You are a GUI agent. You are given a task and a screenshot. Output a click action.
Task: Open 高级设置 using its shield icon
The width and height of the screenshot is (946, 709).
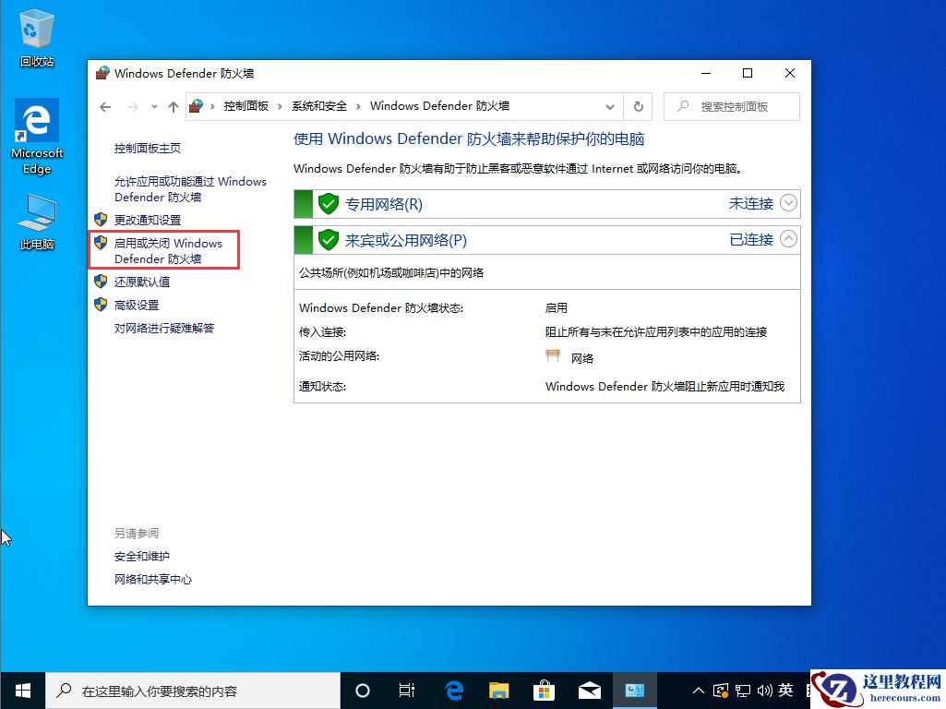pos(101,304)
